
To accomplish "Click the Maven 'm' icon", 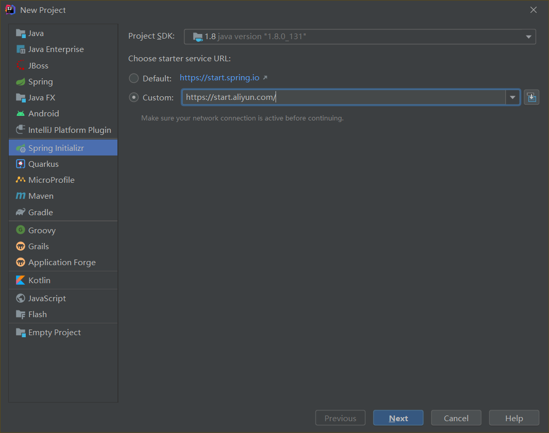I will point(21,196).
